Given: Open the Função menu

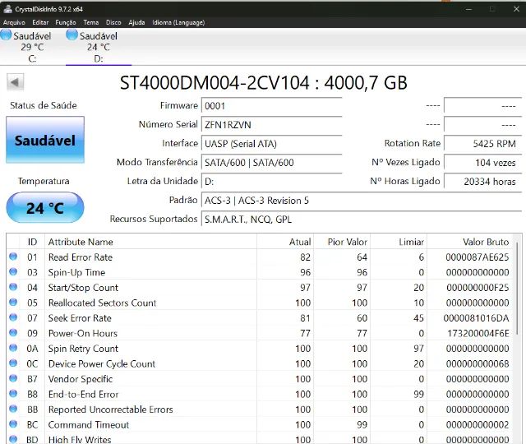Looking at the screenshot, I should click(66, 22).
